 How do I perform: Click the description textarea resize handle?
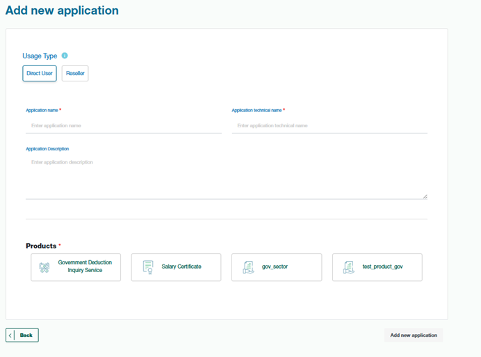425,197
